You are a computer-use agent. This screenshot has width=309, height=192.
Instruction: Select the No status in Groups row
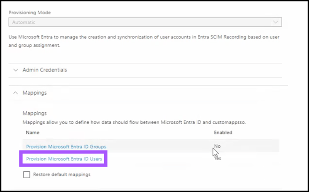tap(217, 146)
